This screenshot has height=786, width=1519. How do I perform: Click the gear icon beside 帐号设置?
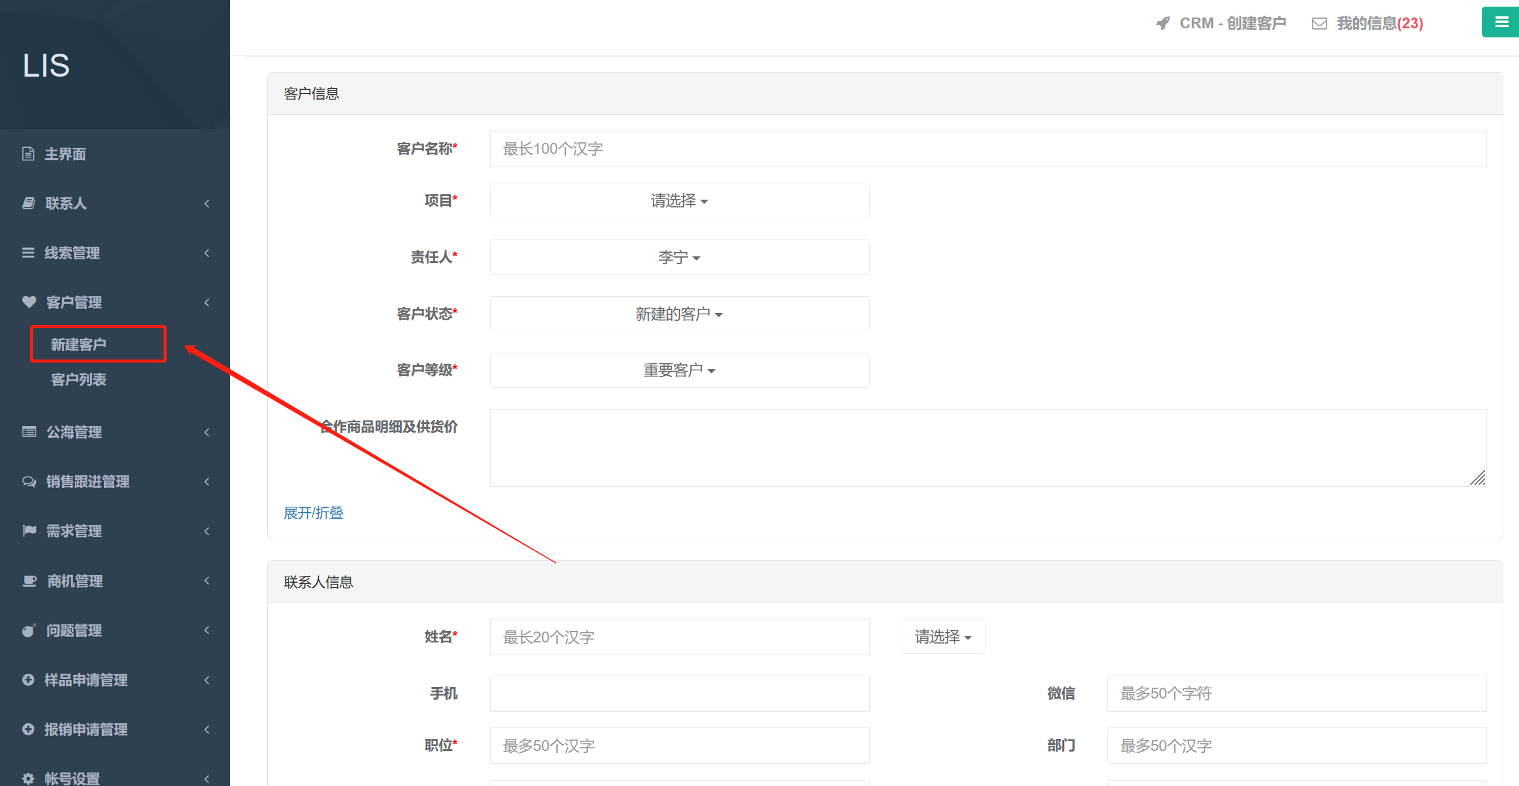28,778
